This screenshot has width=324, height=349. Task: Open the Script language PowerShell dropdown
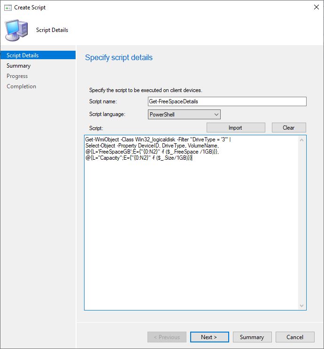184,115
